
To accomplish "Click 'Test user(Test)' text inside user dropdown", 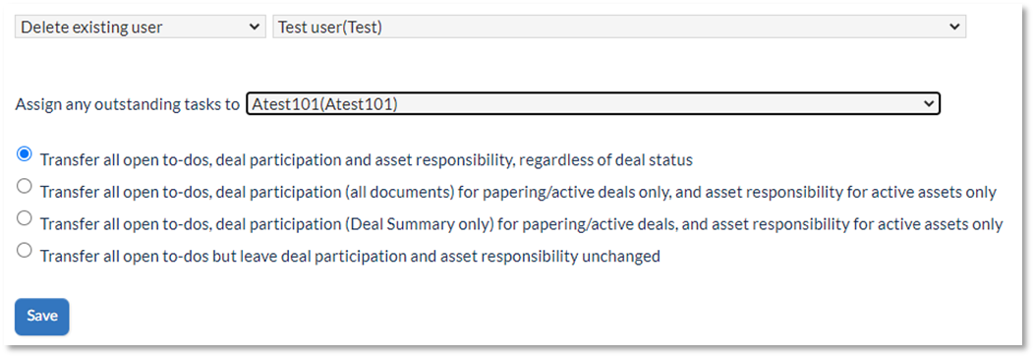I will click(x=329, y=28).
